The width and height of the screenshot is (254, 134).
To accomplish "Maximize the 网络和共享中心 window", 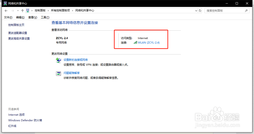I will click(237, 3).
